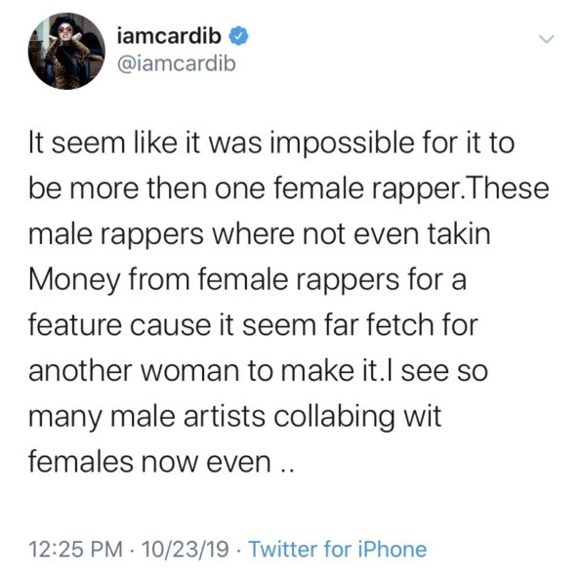Click the line "be more then one female rapper"
Image resolution: width=581 pixels, height=580 pixels.
pos(247,188)
